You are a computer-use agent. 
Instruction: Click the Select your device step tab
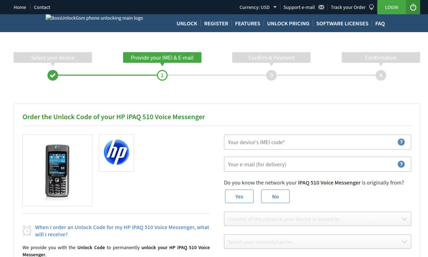click(53, 58)
